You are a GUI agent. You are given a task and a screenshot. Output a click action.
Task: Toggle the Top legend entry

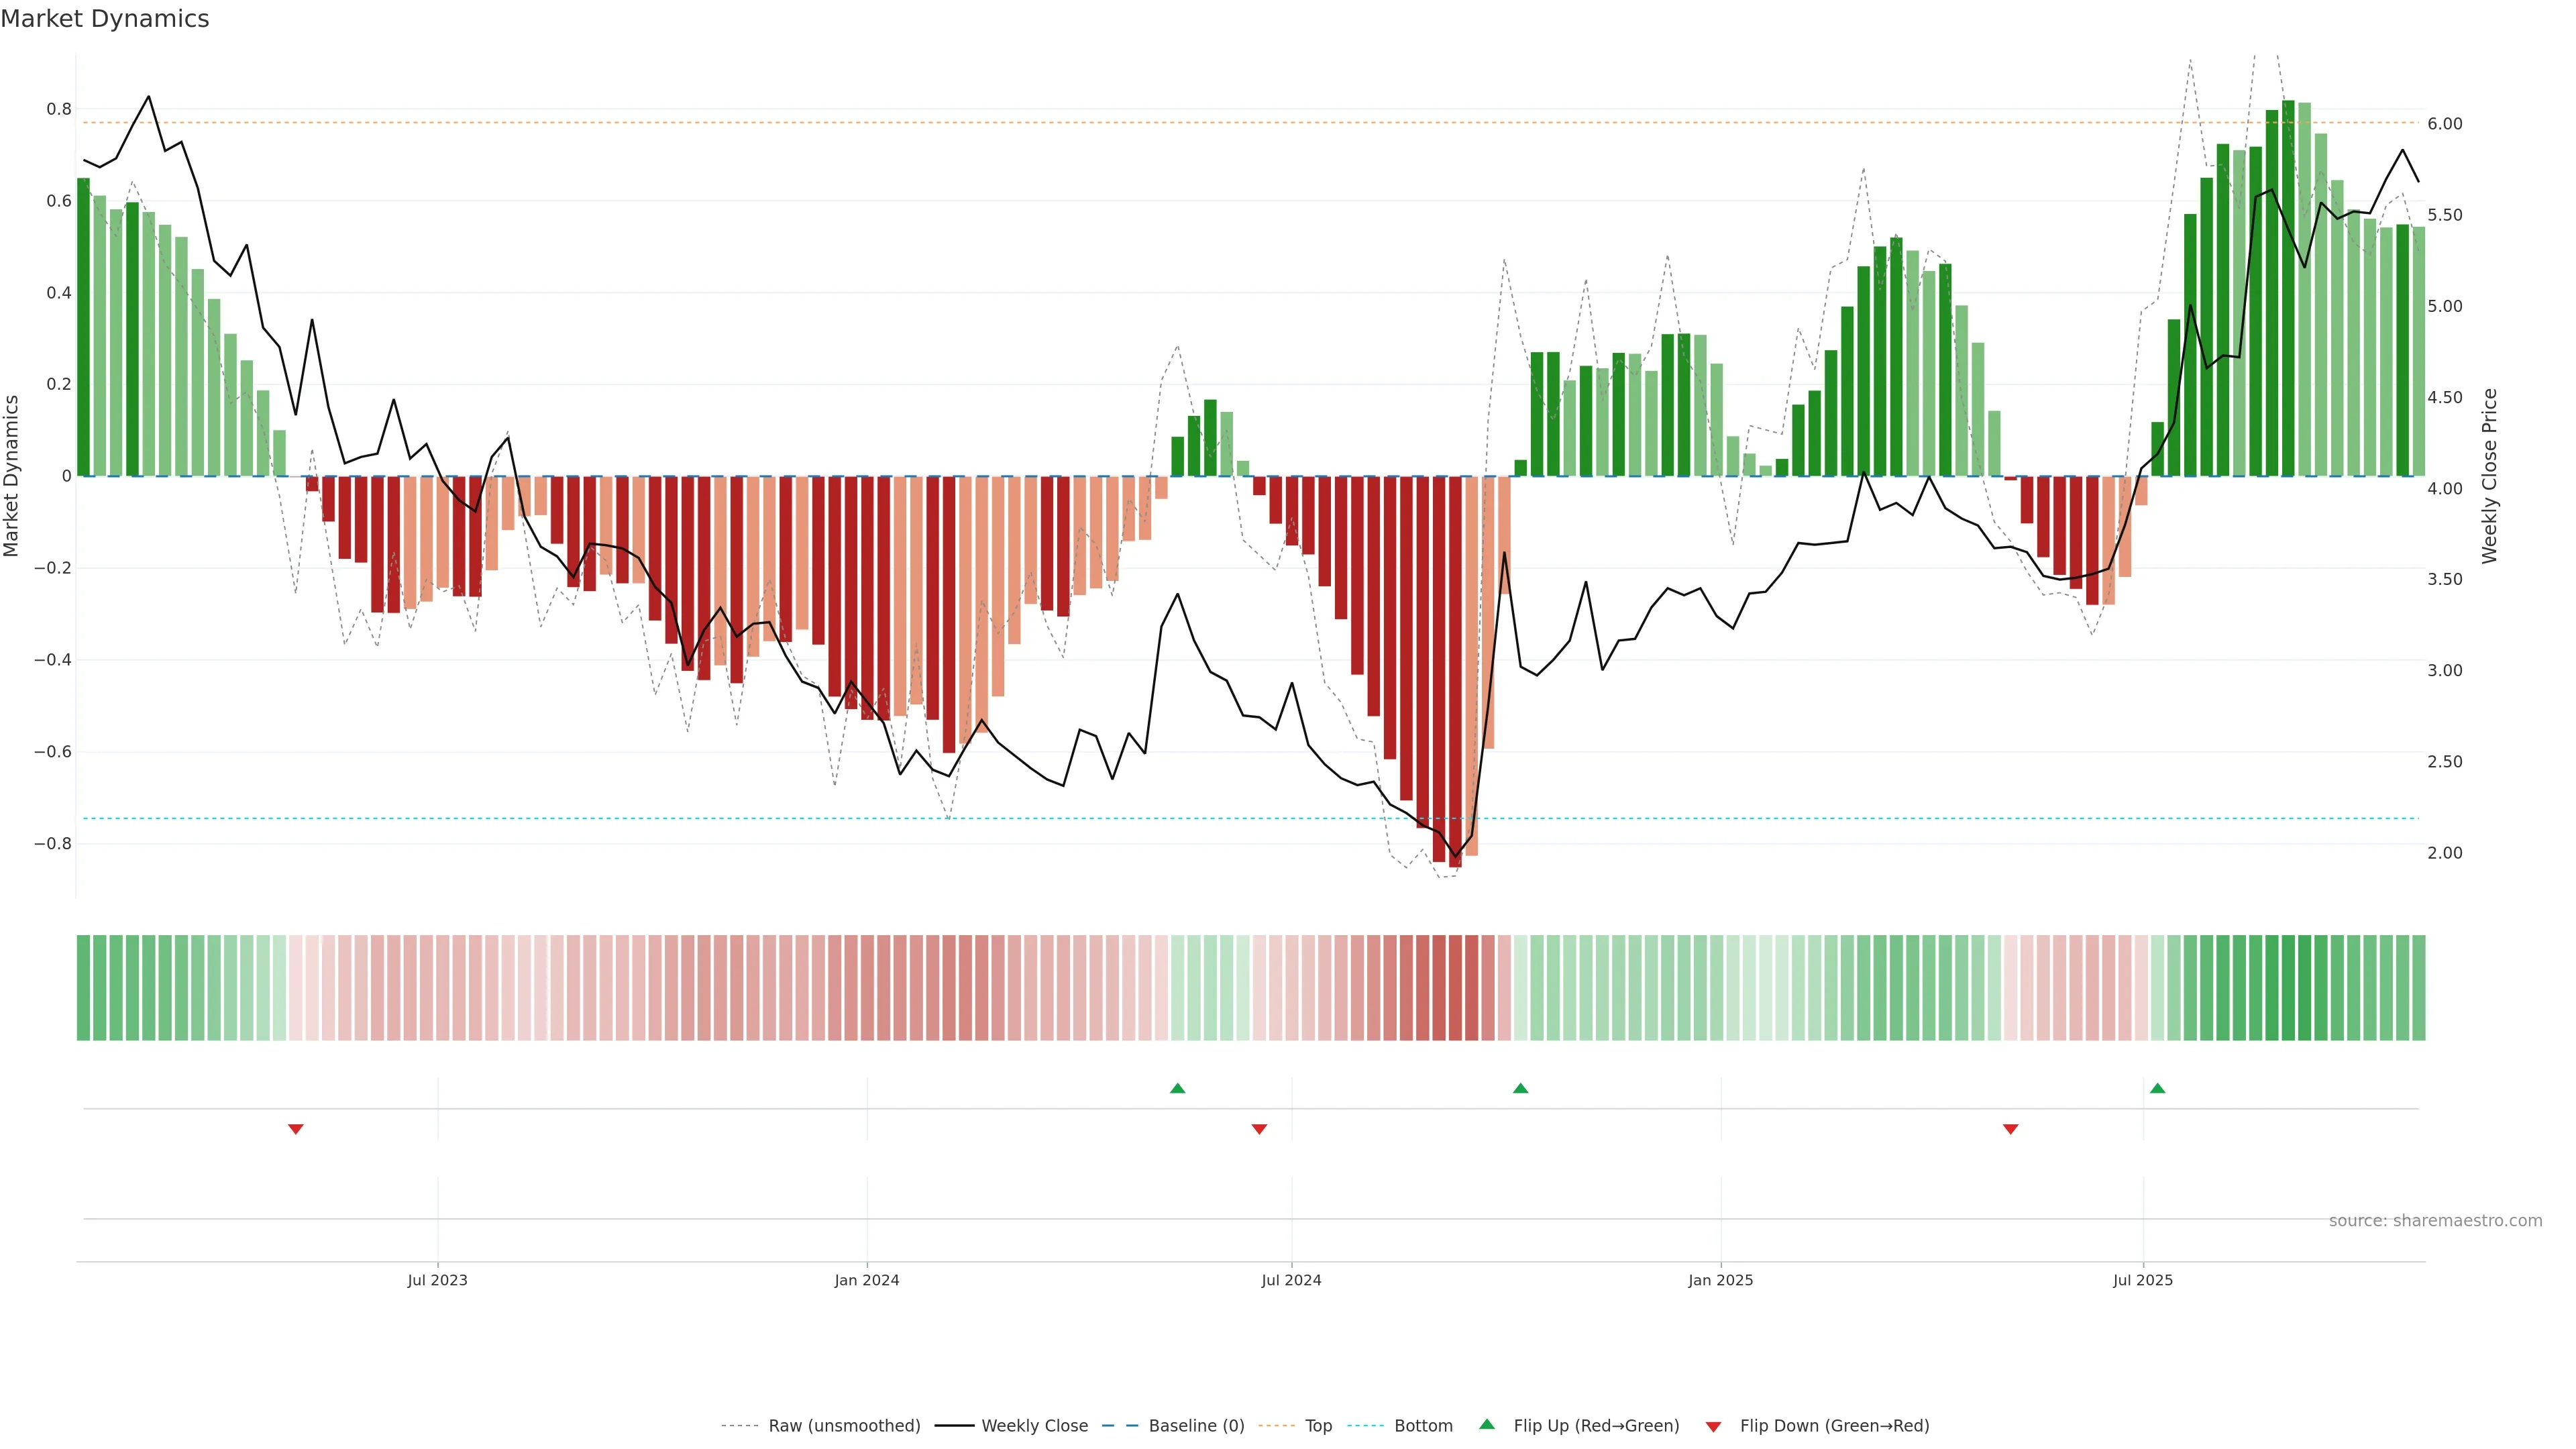pos(1318,1426)
